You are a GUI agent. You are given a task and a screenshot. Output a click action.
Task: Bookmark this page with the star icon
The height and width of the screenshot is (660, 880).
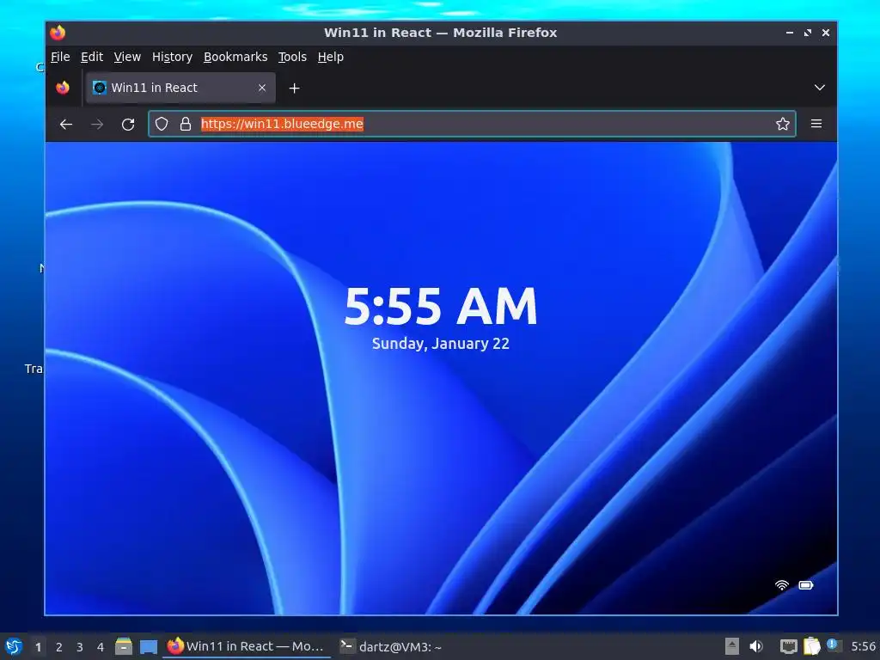(782, 124)
